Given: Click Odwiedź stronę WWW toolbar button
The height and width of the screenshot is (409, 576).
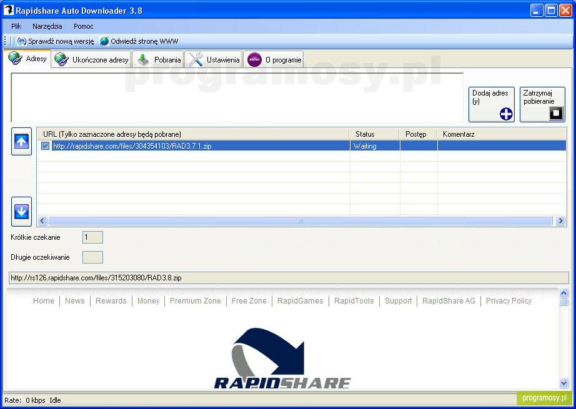Looking at the screenshot, I should pos(139,41).
